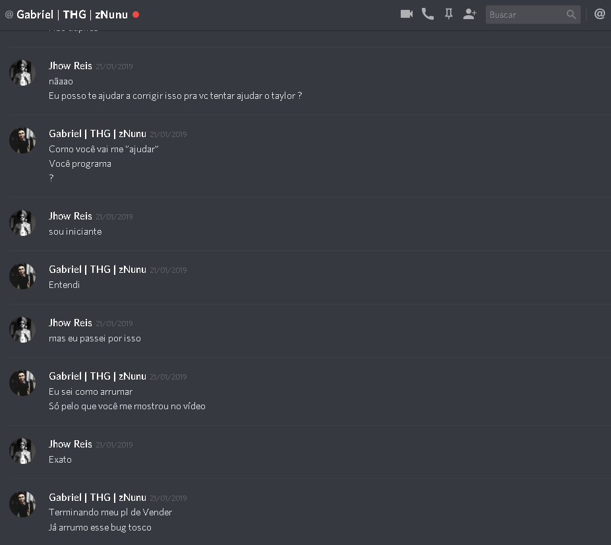Click Jhow Reis username above "sou iniciante"
611x545 pixels.
click(71, 216)
